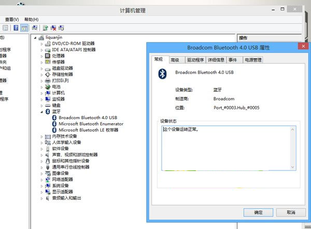The width and height of the screenshot is (311, 229).
Task: Expand the 显示适配器 display adapter node
Action: [42, 192]
